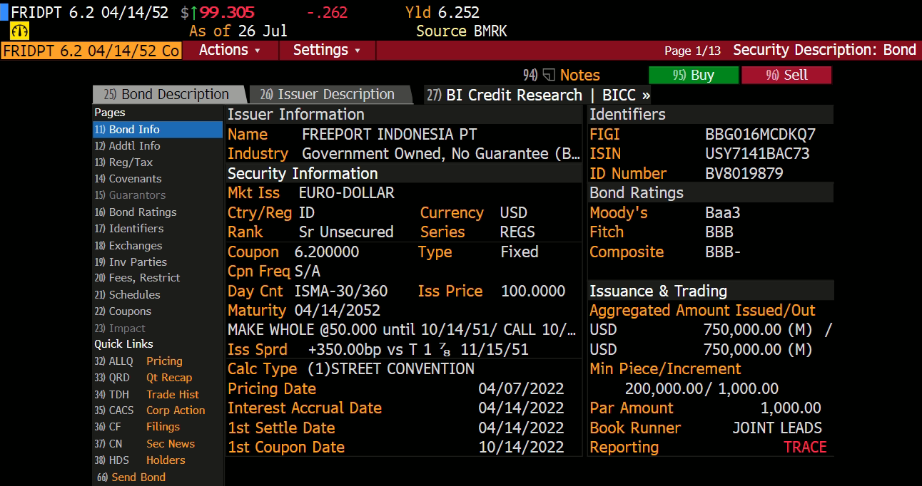The height and width of the screenshot is (486, 922).
Task: Click the Day Cnt ISMA-30/360 value
Action: (341, 291)
